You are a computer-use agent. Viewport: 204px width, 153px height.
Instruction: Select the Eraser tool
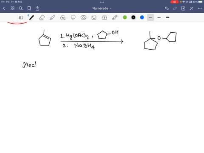pos(42,17)
